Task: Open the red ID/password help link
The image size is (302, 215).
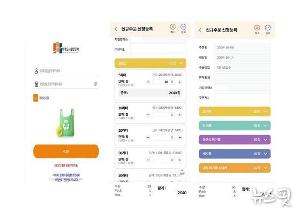Action: click(x=66, y=165)
